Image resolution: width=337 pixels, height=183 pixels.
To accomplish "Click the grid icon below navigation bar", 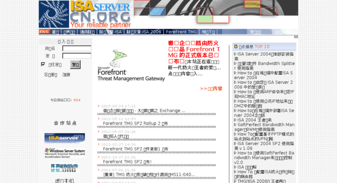I will (x=296, y=37).
